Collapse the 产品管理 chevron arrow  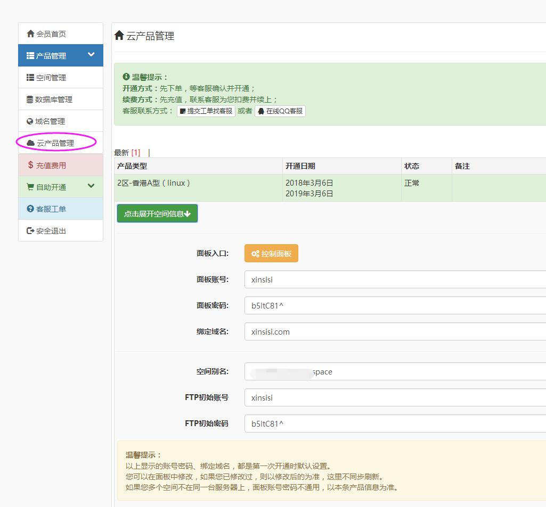pyautogui.click(x=91, y=54)
